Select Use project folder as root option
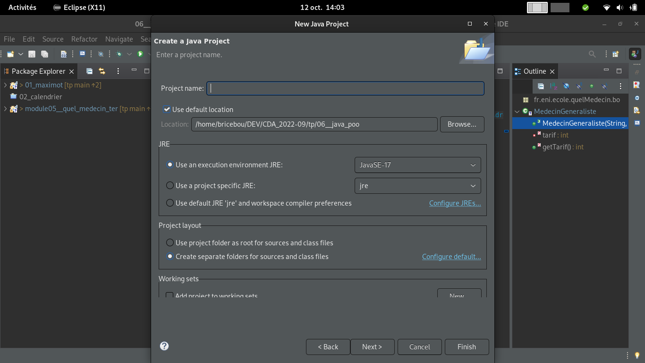This screenshot has width=645, height=363. 170,243
